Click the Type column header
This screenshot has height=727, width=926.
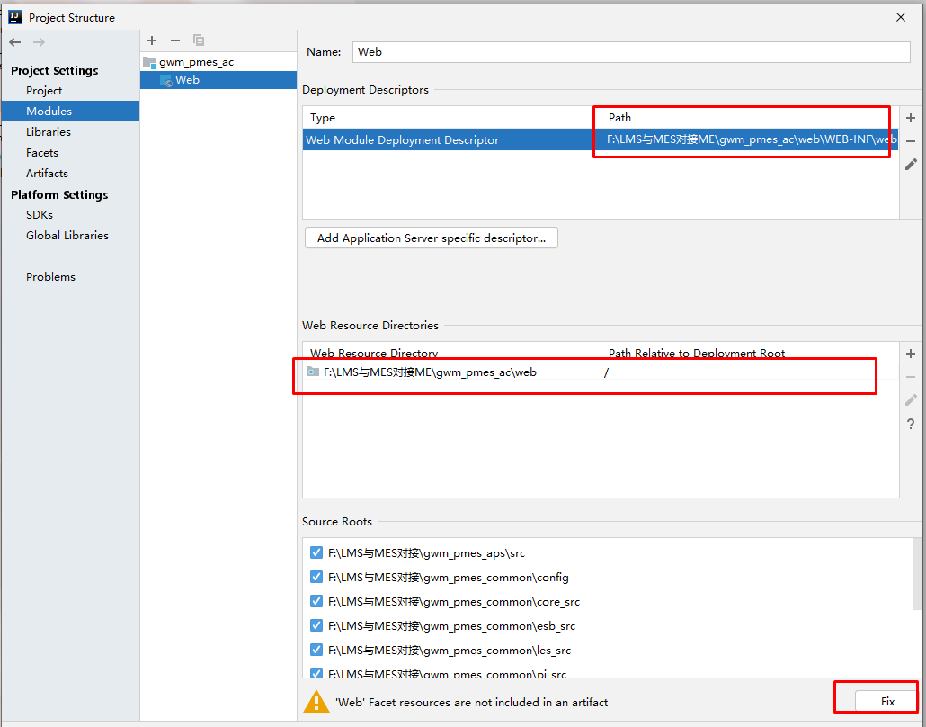pos(452,118)
